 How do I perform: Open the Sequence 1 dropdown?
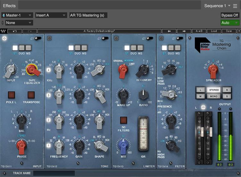click(x=217, y=6)
